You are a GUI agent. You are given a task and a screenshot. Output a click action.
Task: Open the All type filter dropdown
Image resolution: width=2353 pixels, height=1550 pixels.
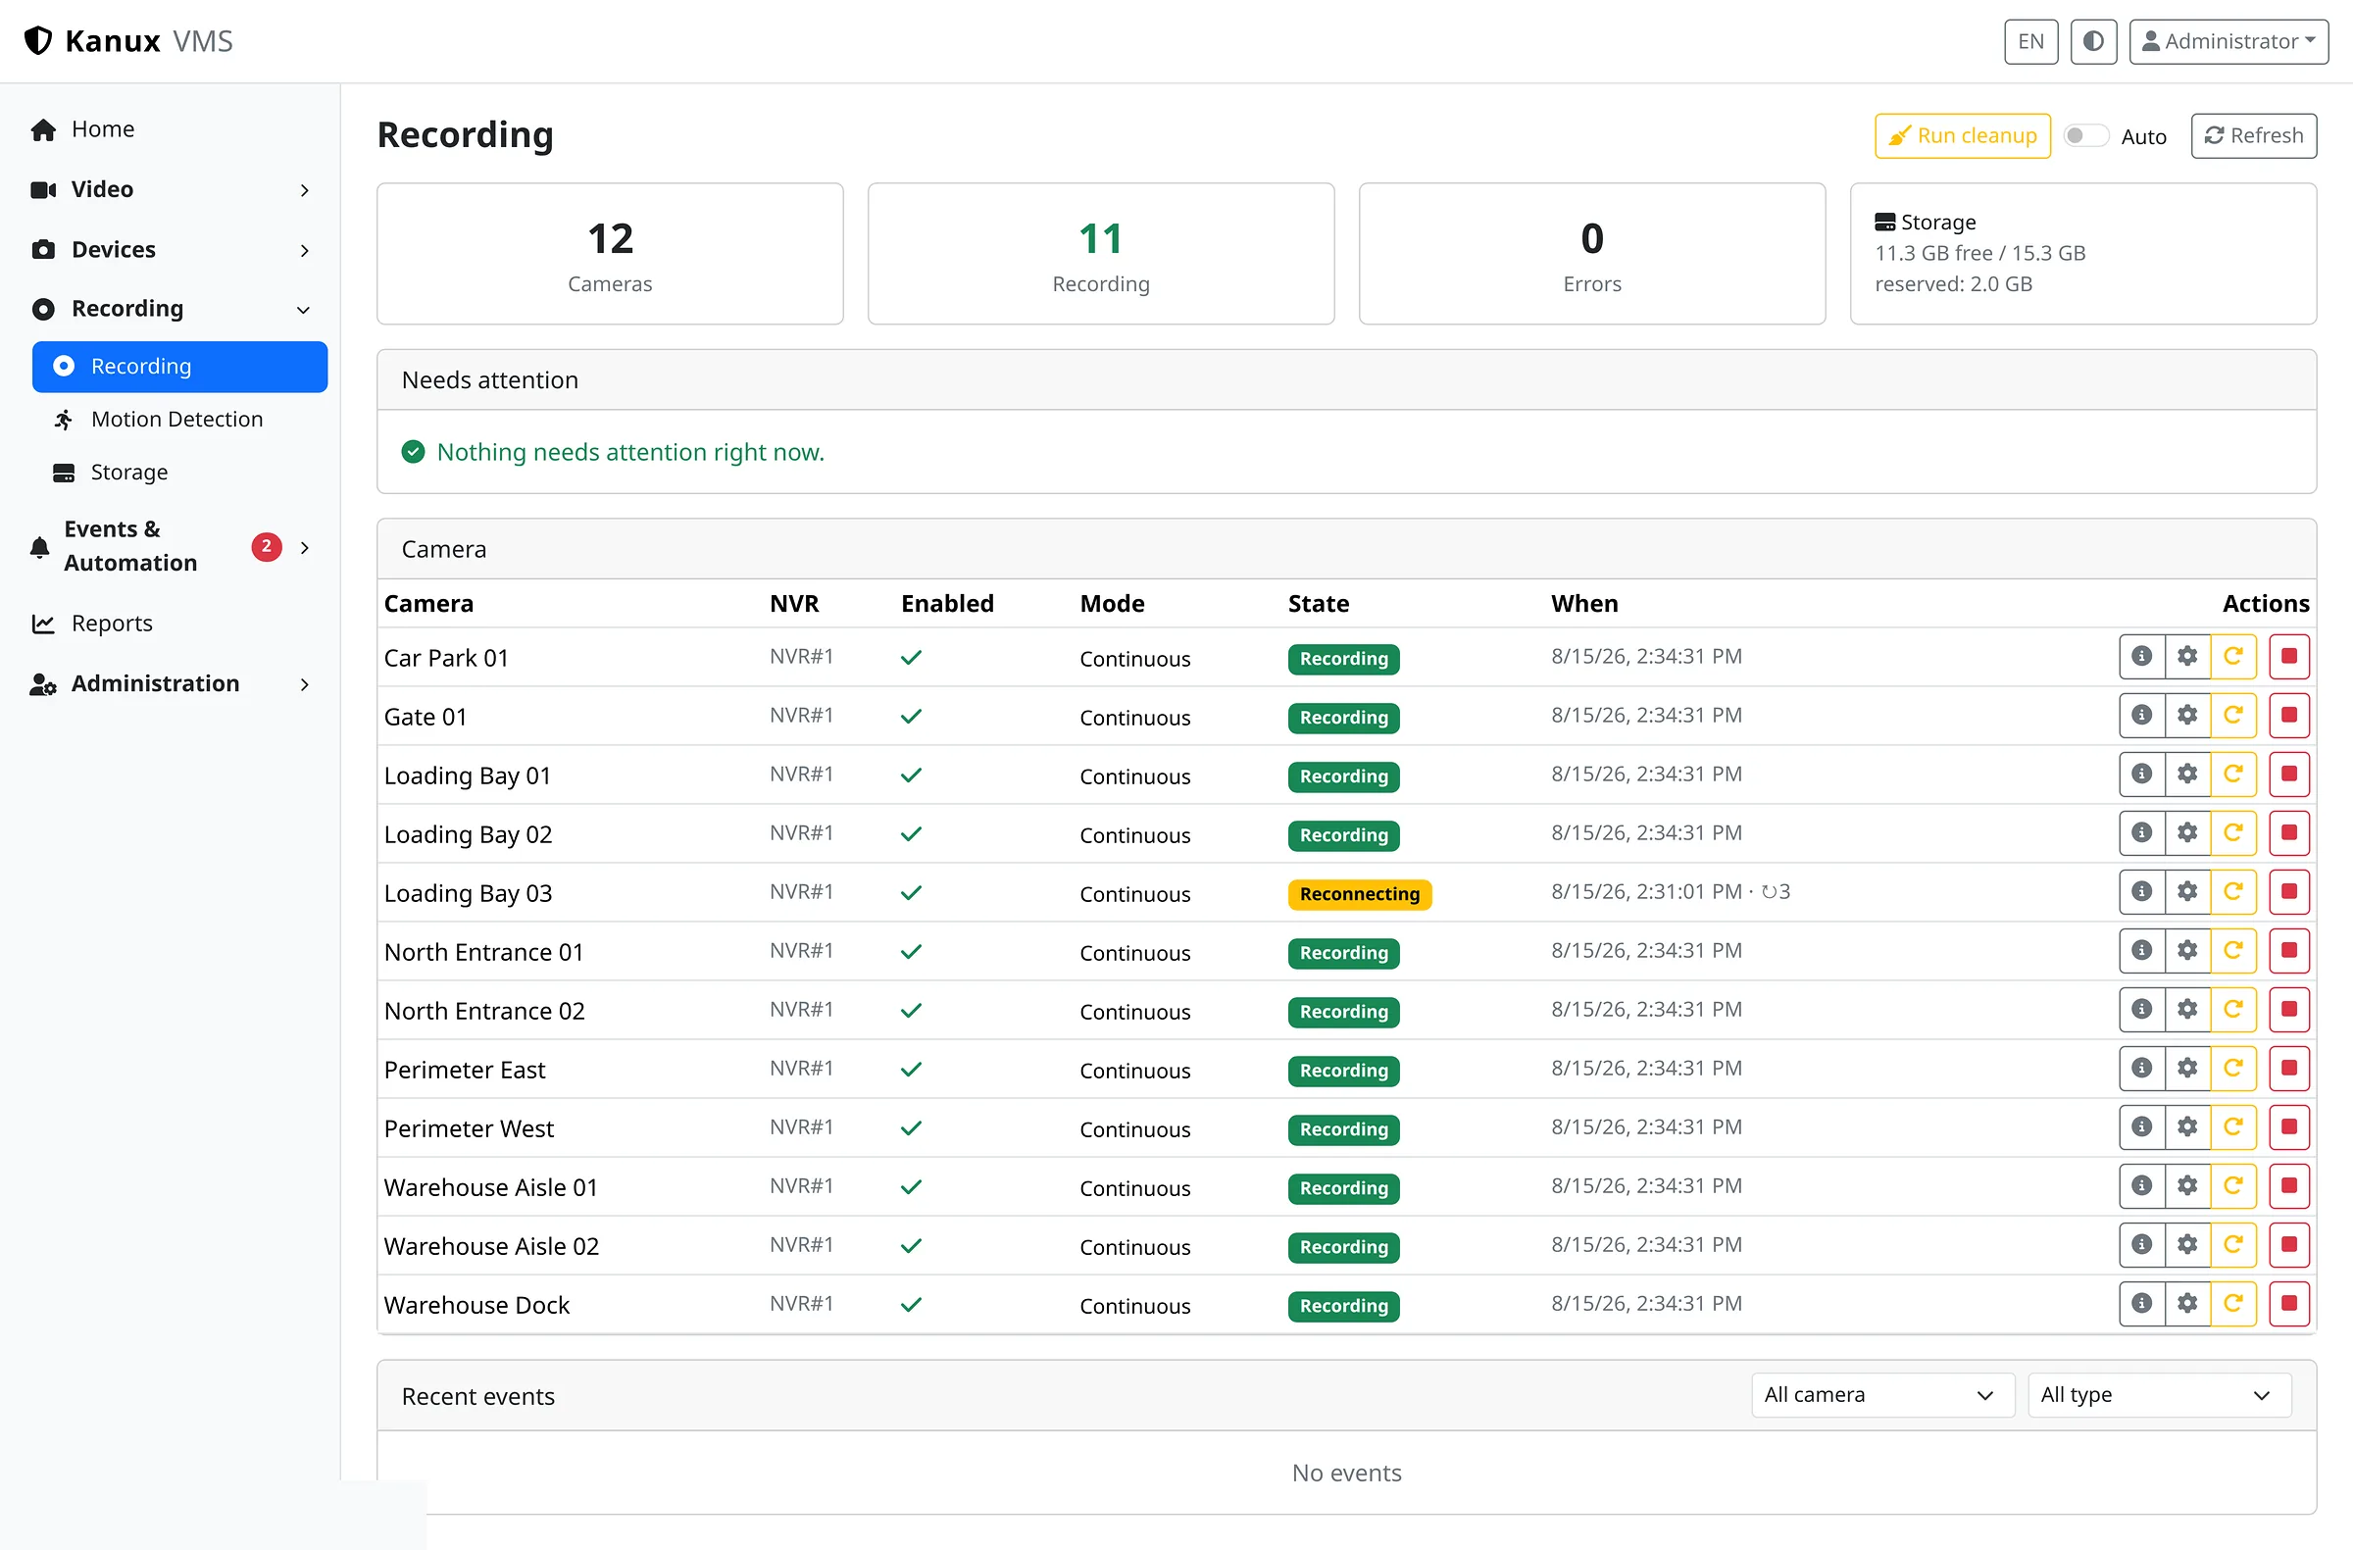(x=2159, y=1396)
